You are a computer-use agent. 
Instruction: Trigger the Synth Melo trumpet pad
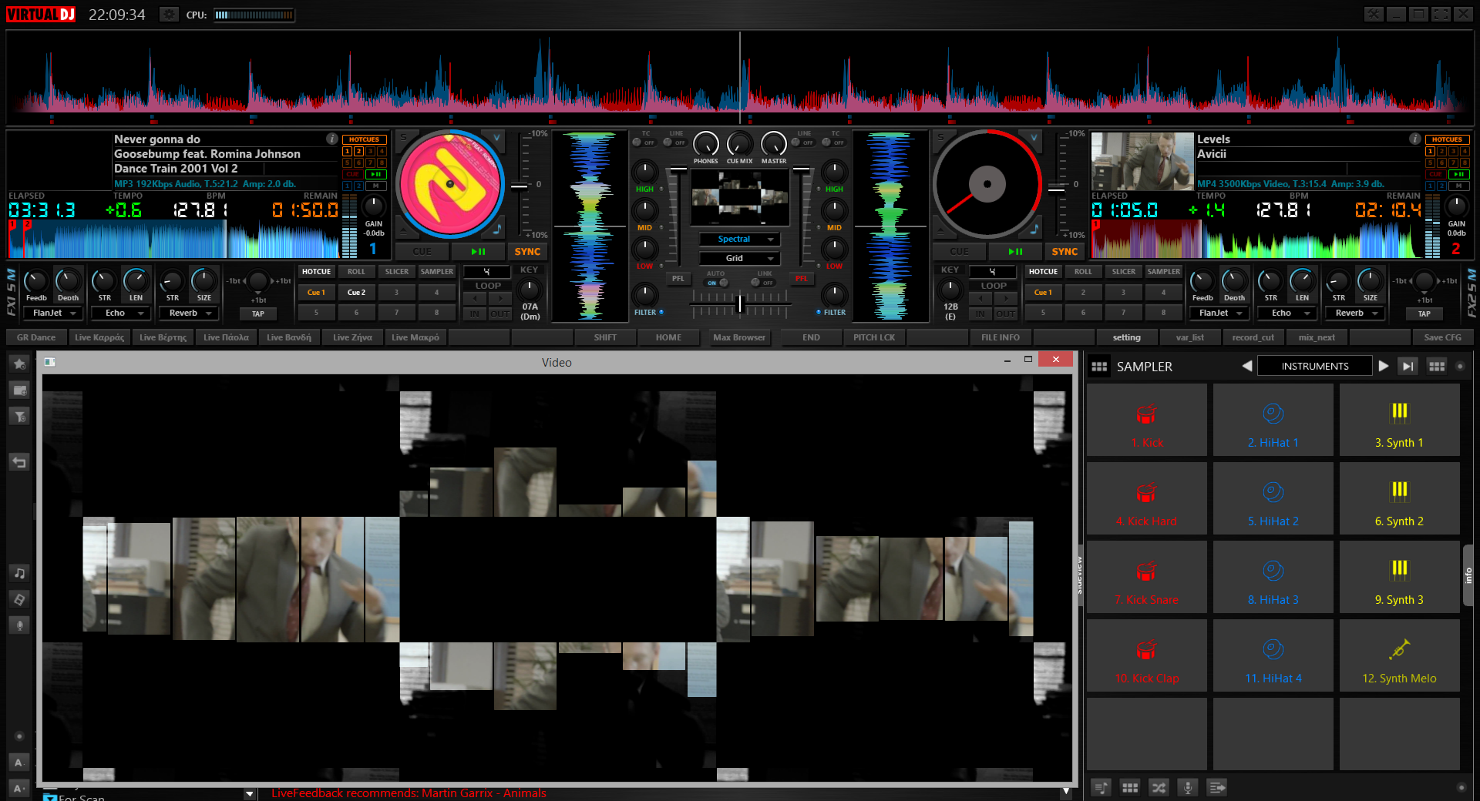(1399, 656)
